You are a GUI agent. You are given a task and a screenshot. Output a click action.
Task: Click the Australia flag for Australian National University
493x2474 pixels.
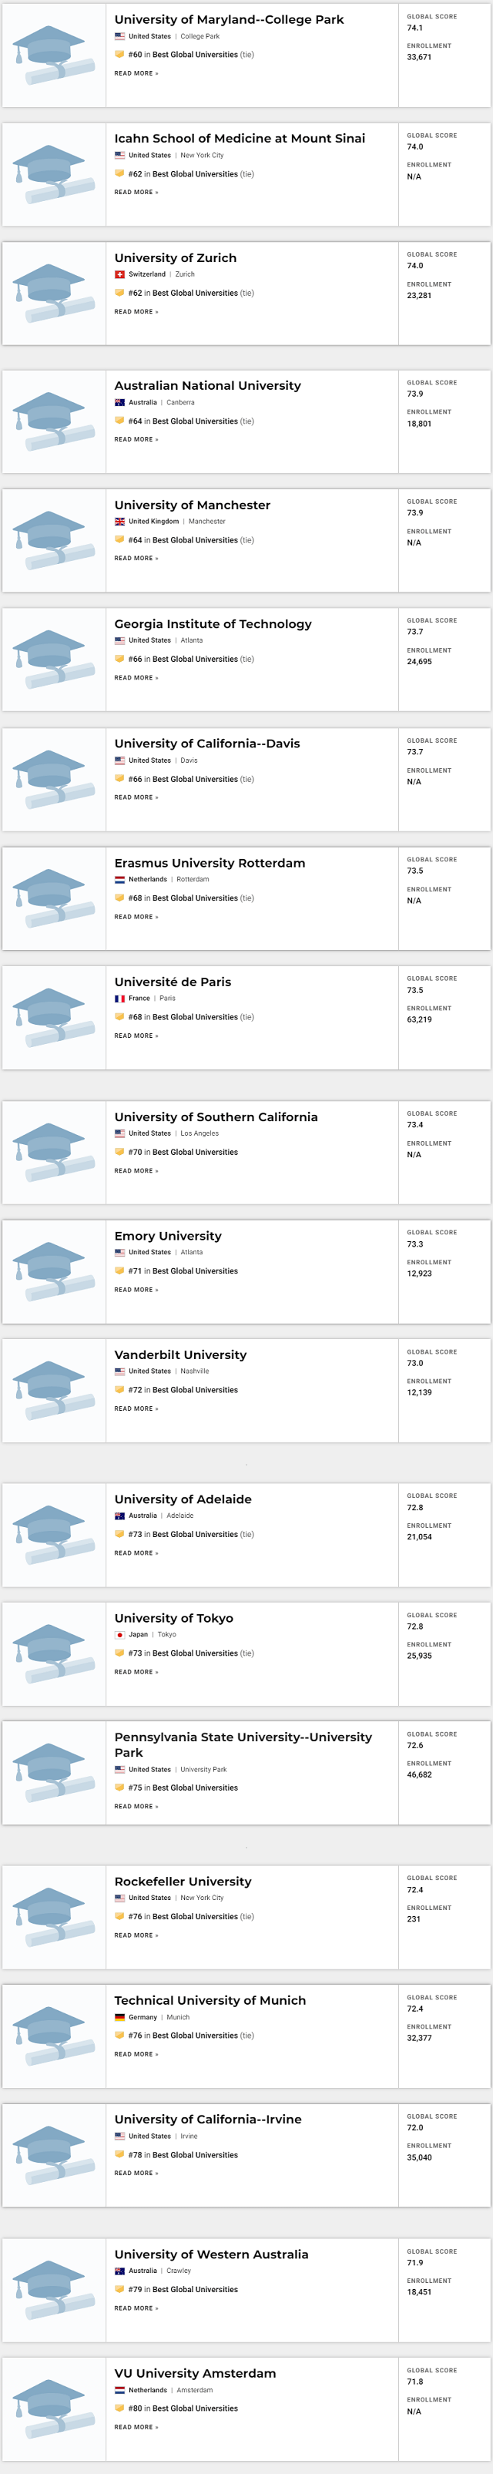point(117,402)
